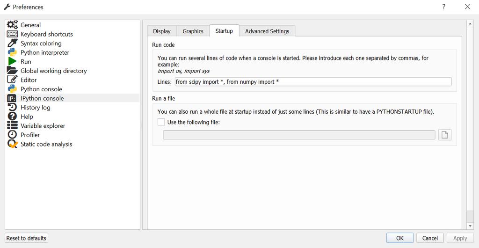Click the Preferences wrench title icon
This screenshot has height=248, width=479.
pos(7,7)
